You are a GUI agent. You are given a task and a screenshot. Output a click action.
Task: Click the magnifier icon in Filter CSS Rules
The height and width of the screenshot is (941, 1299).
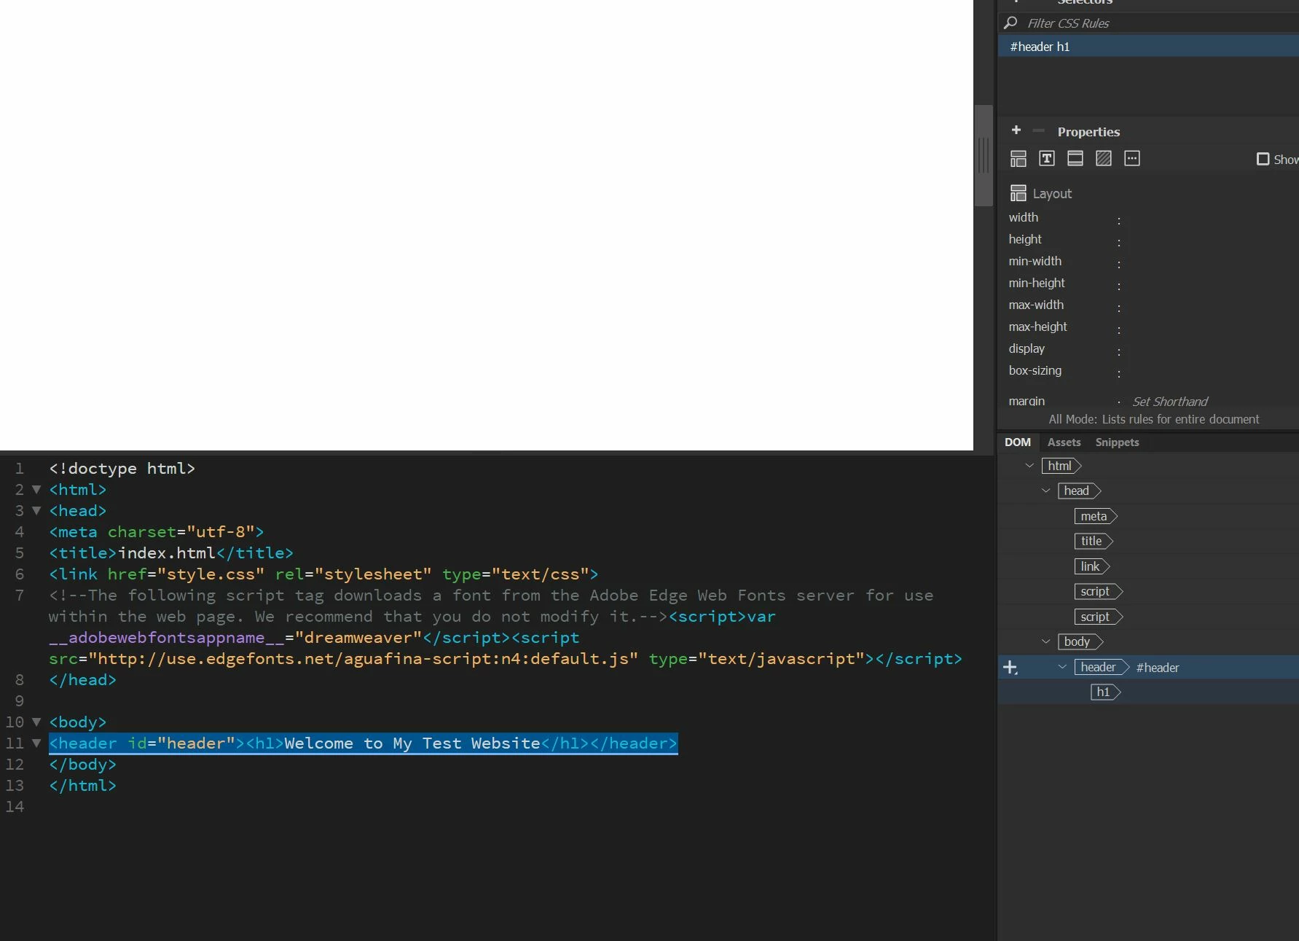point(1010,23)
